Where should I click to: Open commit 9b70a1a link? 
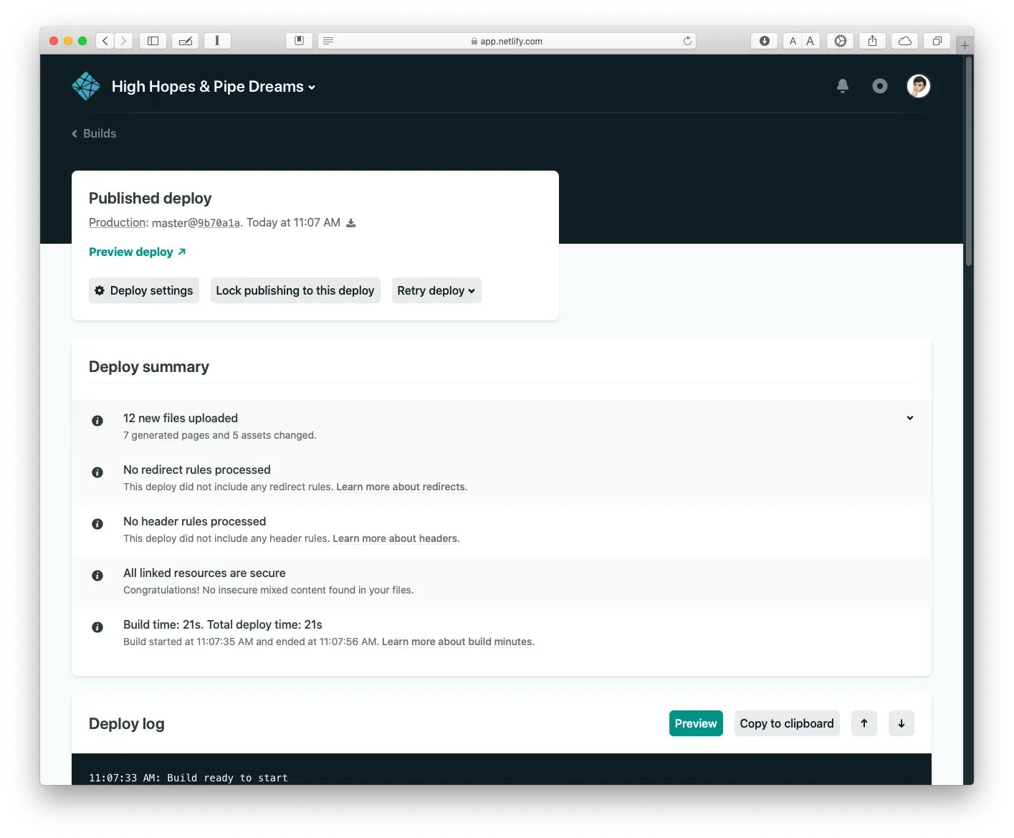coord(219,223)
